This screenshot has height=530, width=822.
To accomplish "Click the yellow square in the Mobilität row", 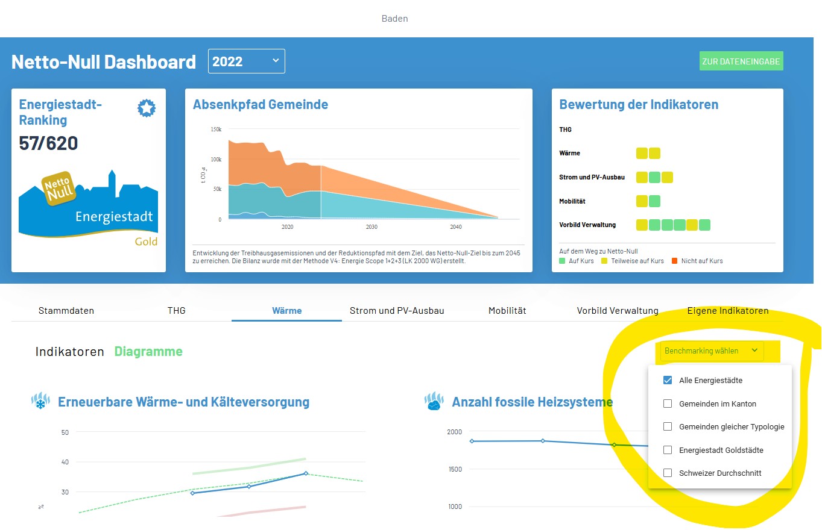I will (642, 201).
